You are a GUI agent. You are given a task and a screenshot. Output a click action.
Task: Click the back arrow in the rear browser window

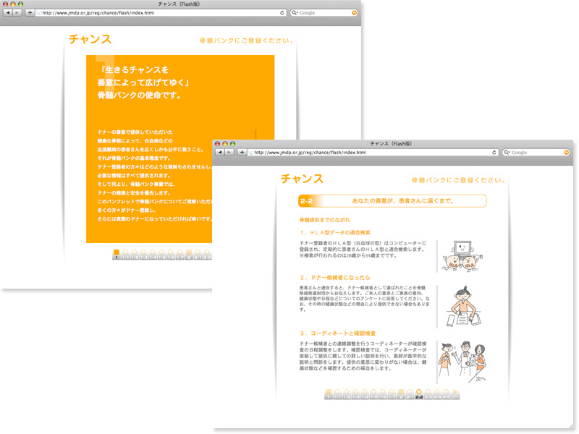pyautogui.click(x=8, y=13)
